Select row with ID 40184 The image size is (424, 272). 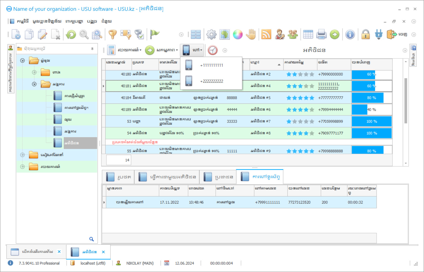(x=248, y=98)
